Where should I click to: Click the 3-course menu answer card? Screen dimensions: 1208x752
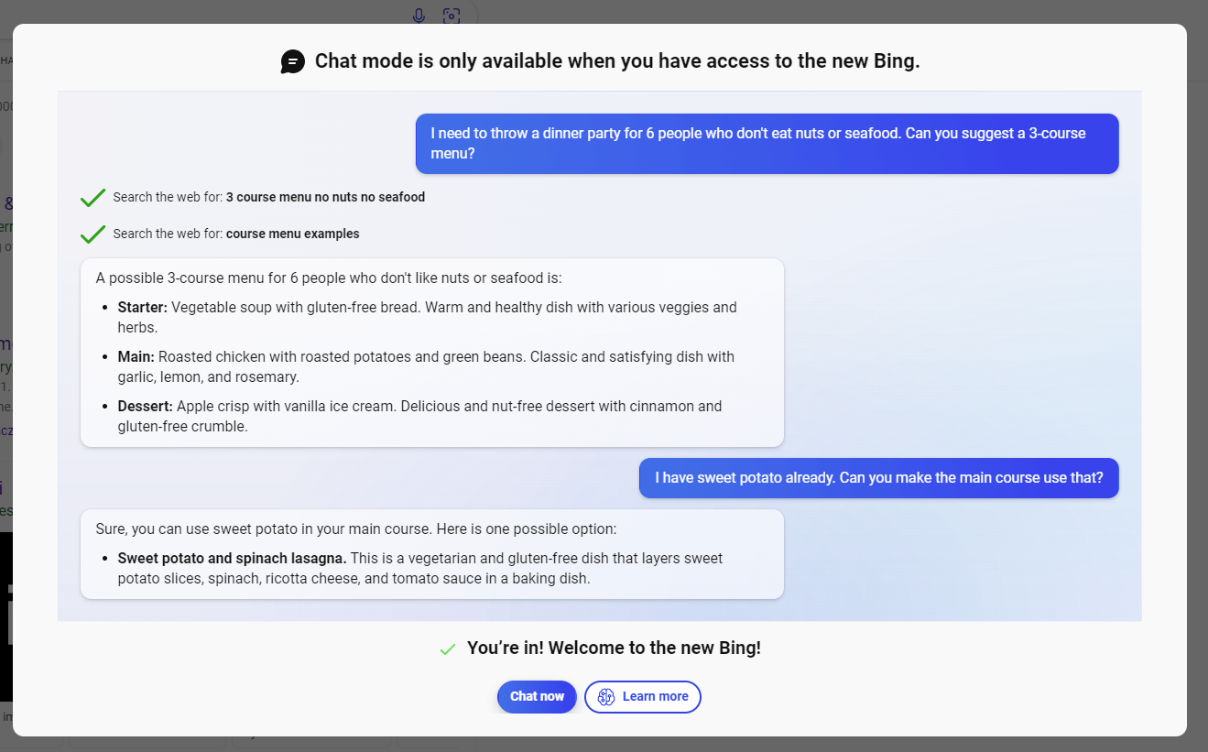(431, 353)
